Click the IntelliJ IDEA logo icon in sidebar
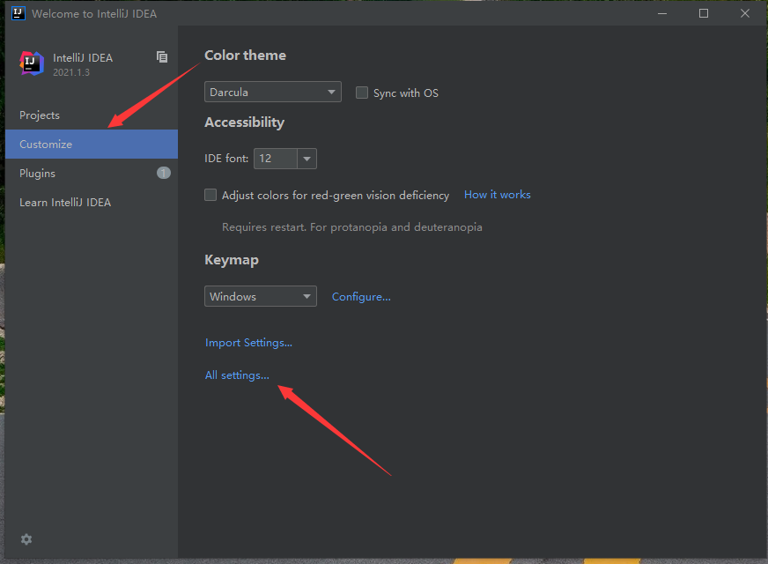Screen dimensions: 768x564 point(32,63)
